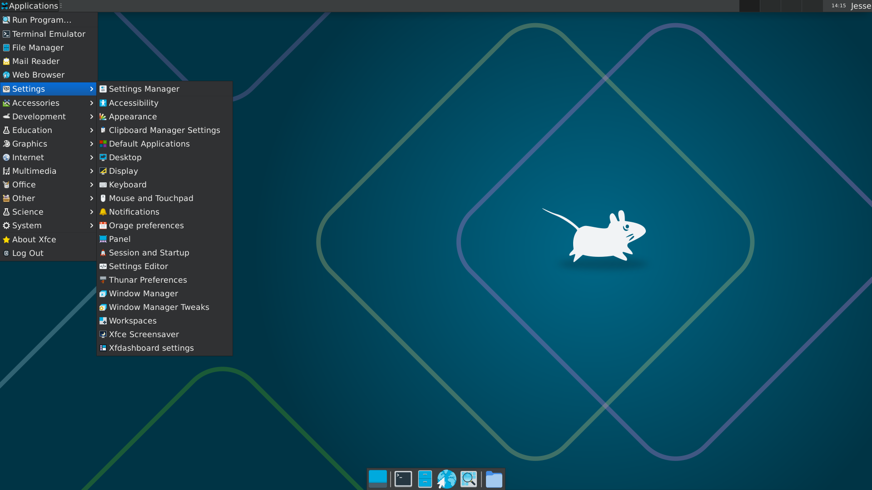
Task: Open File Manager icon in bottom dock
Action: (425, 479)
